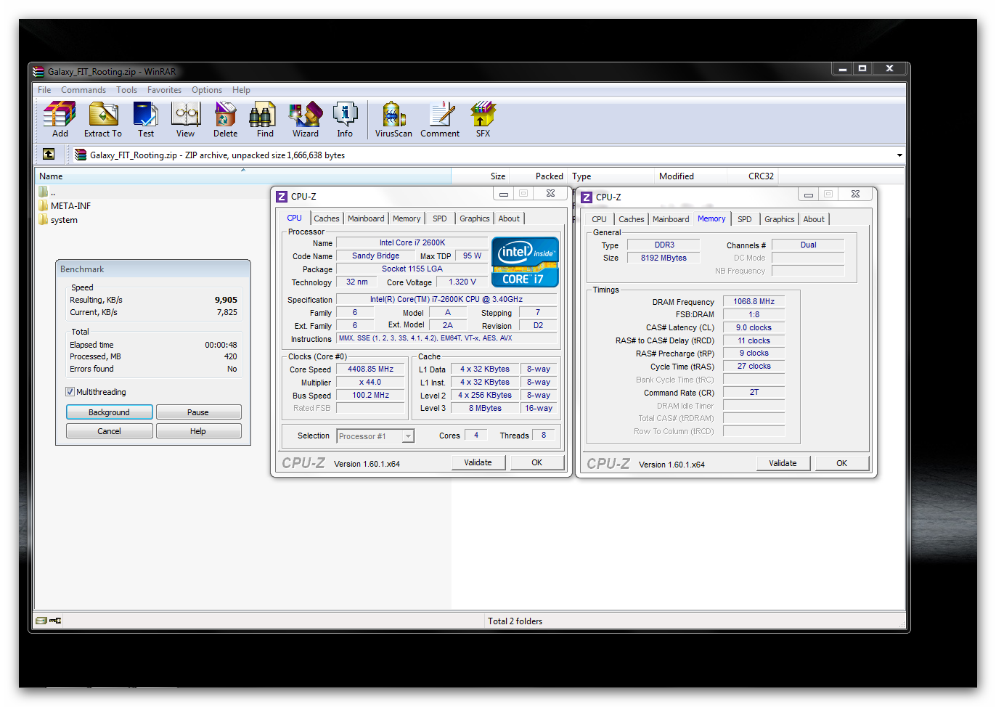Viewport: 996px width, 707px height.
Task: Open About tab in left CPU-Z
Action: [509, 218]
